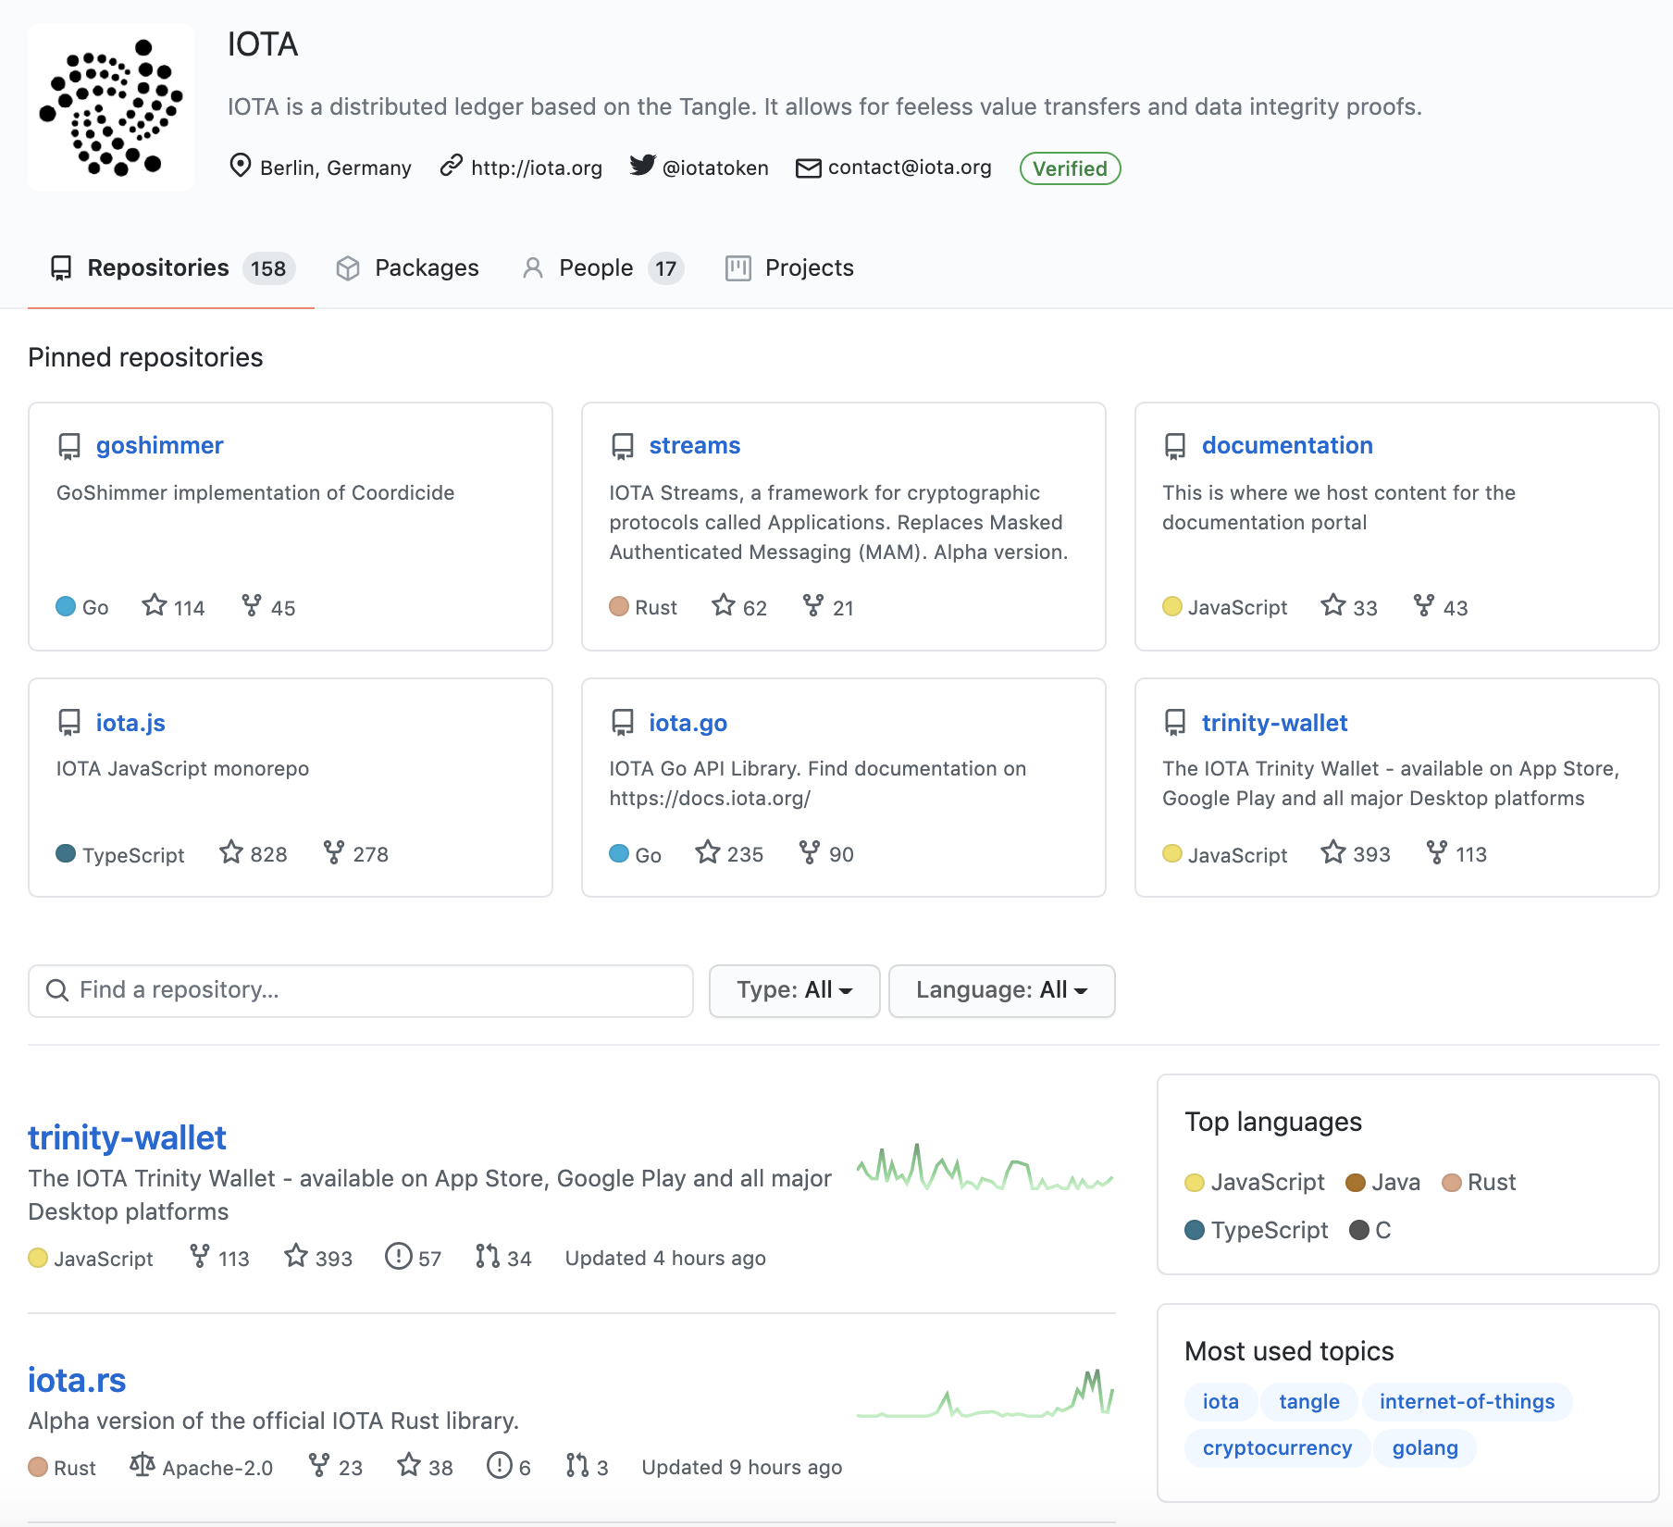Click forks count 113 in trinity-wallet list row
This screenshot has height=1527, width=1673.
pos(220,1258)
